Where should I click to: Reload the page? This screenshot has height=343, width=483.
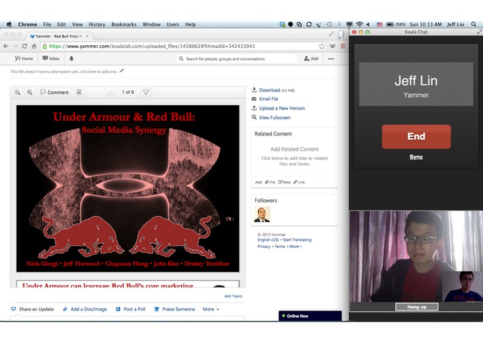pos(24,46)
